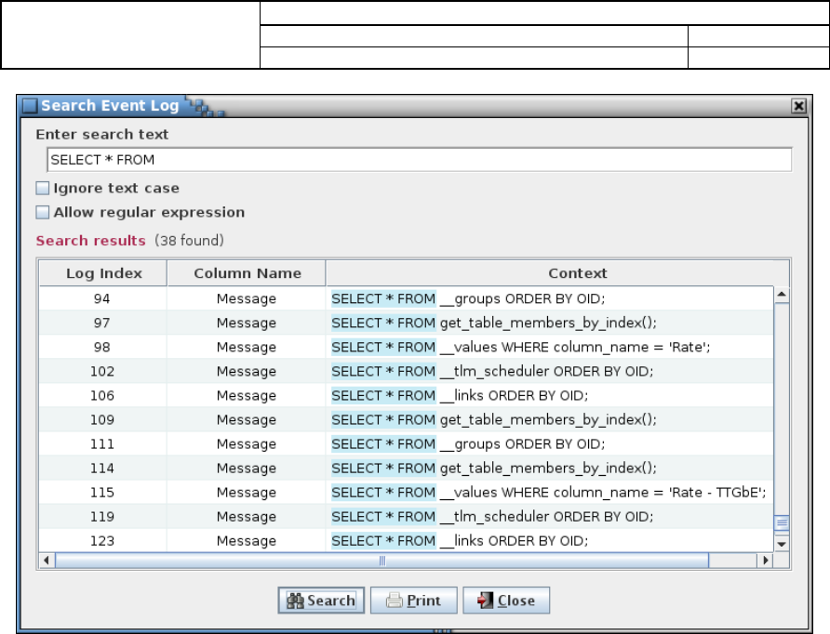The image size is (830, 634).
Task: Enable the Allow regular expression checkbox
Action: point(43,213)
